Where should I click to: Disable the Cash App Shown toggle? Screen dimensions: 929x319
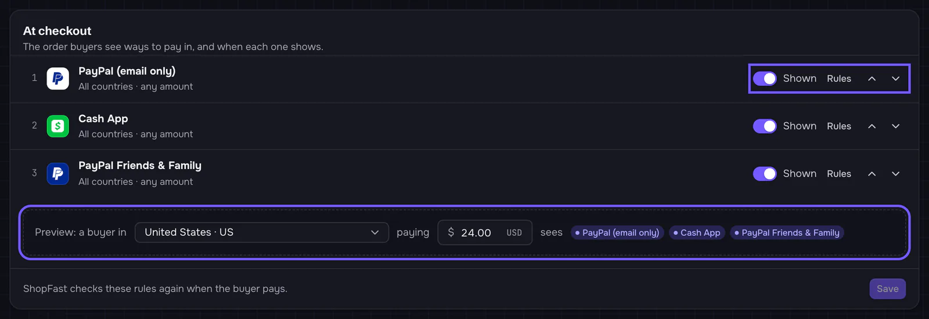point(765,126)
